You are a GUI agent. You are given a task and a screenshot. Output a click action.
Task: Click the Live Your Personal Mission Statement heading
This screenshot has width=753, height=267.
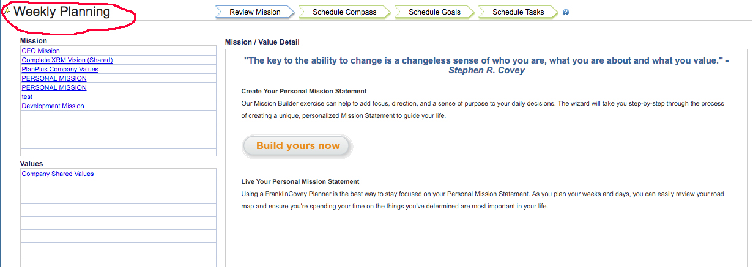(300, 181)
